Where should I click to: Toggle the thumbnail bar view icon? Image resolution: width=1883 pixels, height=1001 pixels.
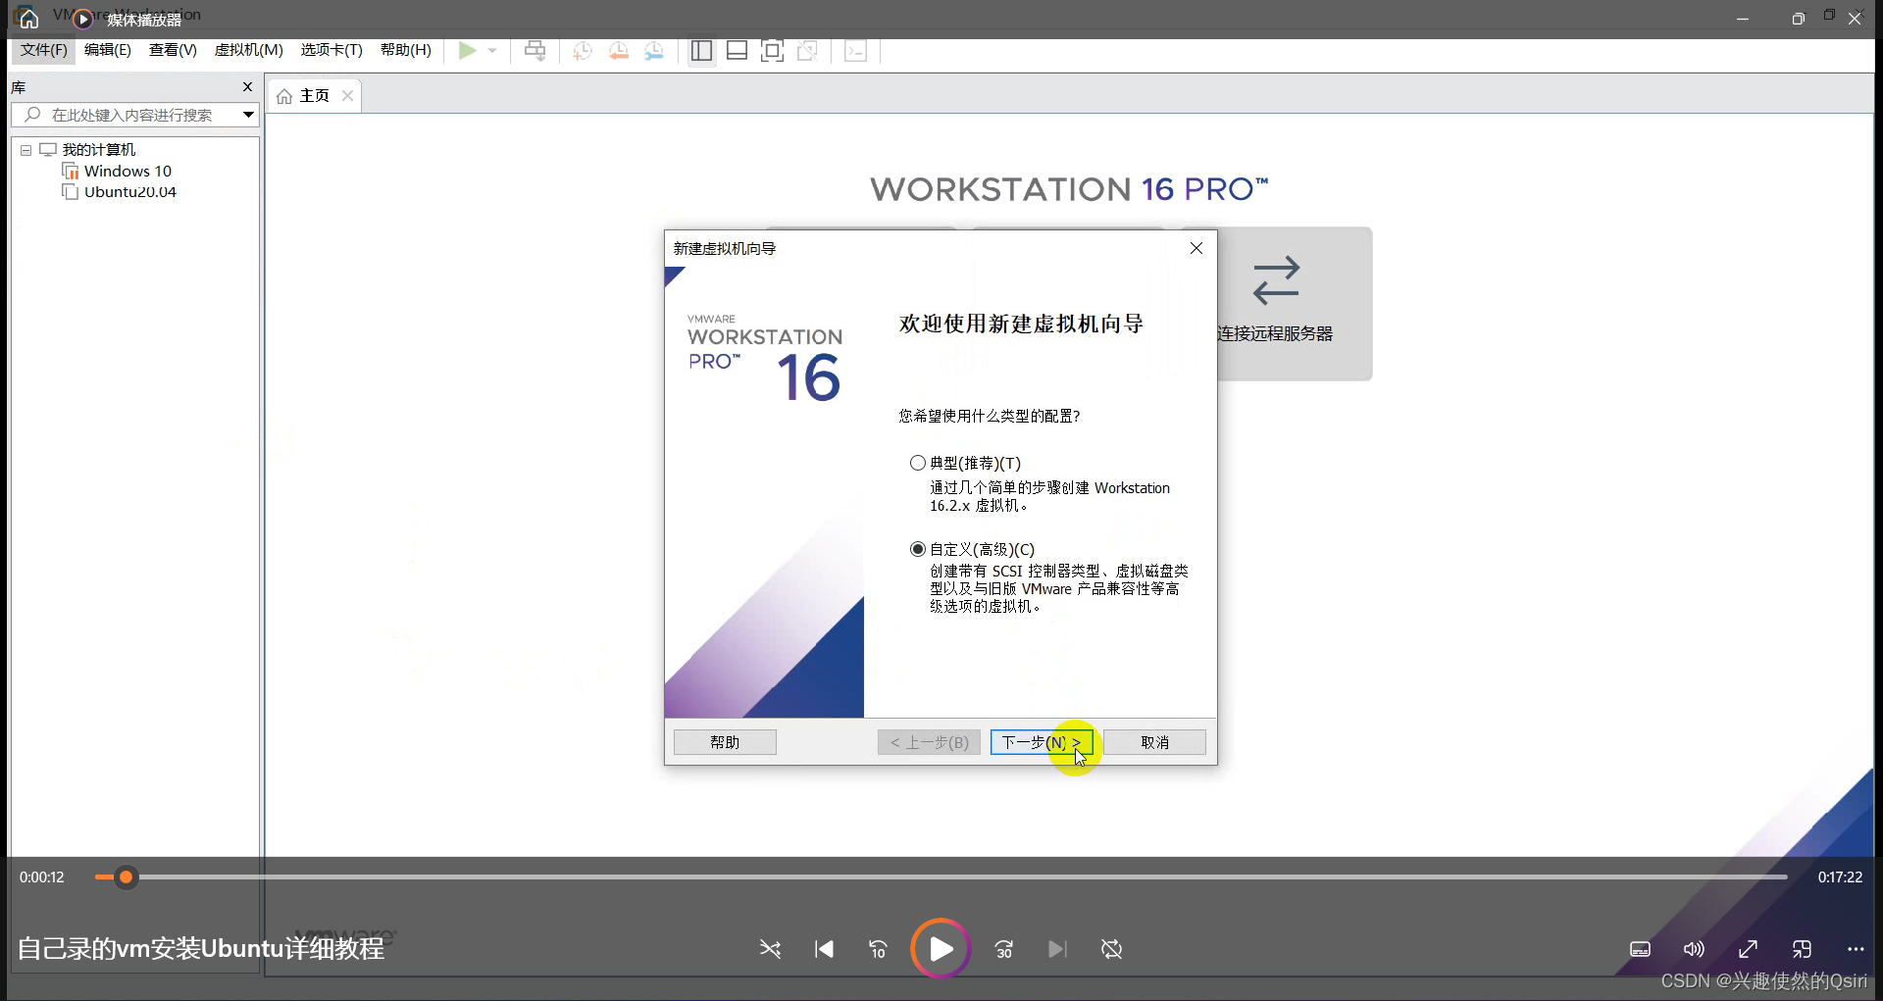pos(737,50)
